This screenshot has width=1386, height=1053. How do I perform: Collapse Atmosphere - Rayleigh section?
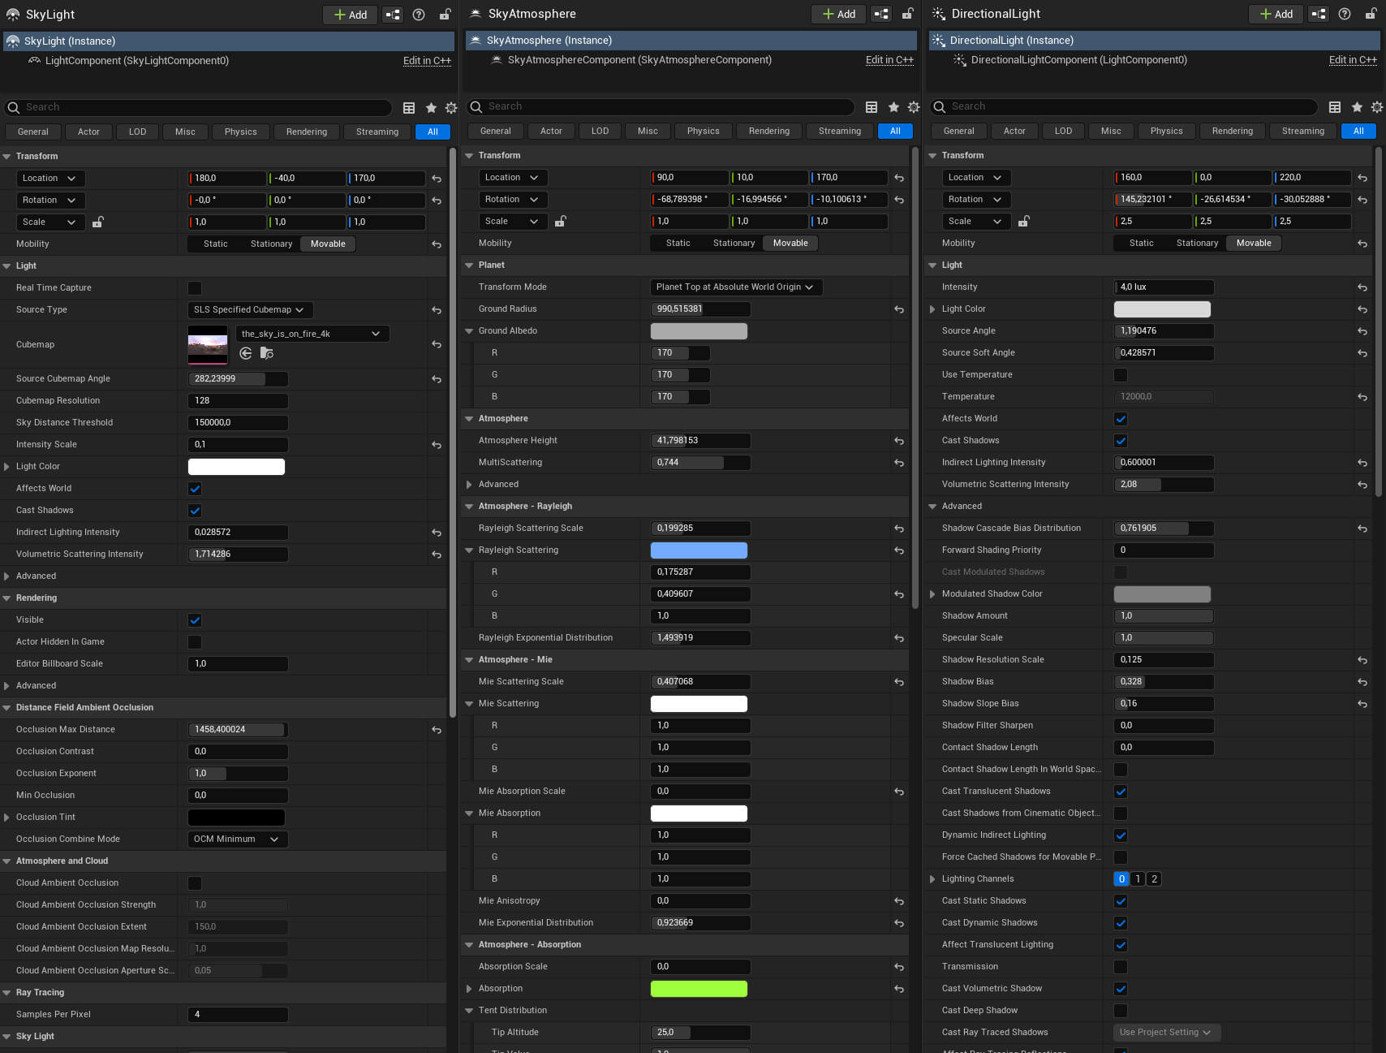coord(469,507)
